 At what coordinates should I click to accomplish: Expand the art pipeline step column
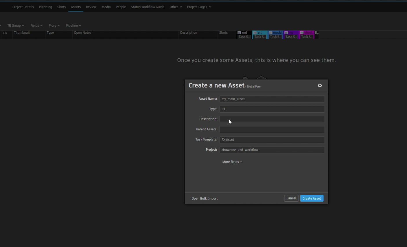(255, 33)
